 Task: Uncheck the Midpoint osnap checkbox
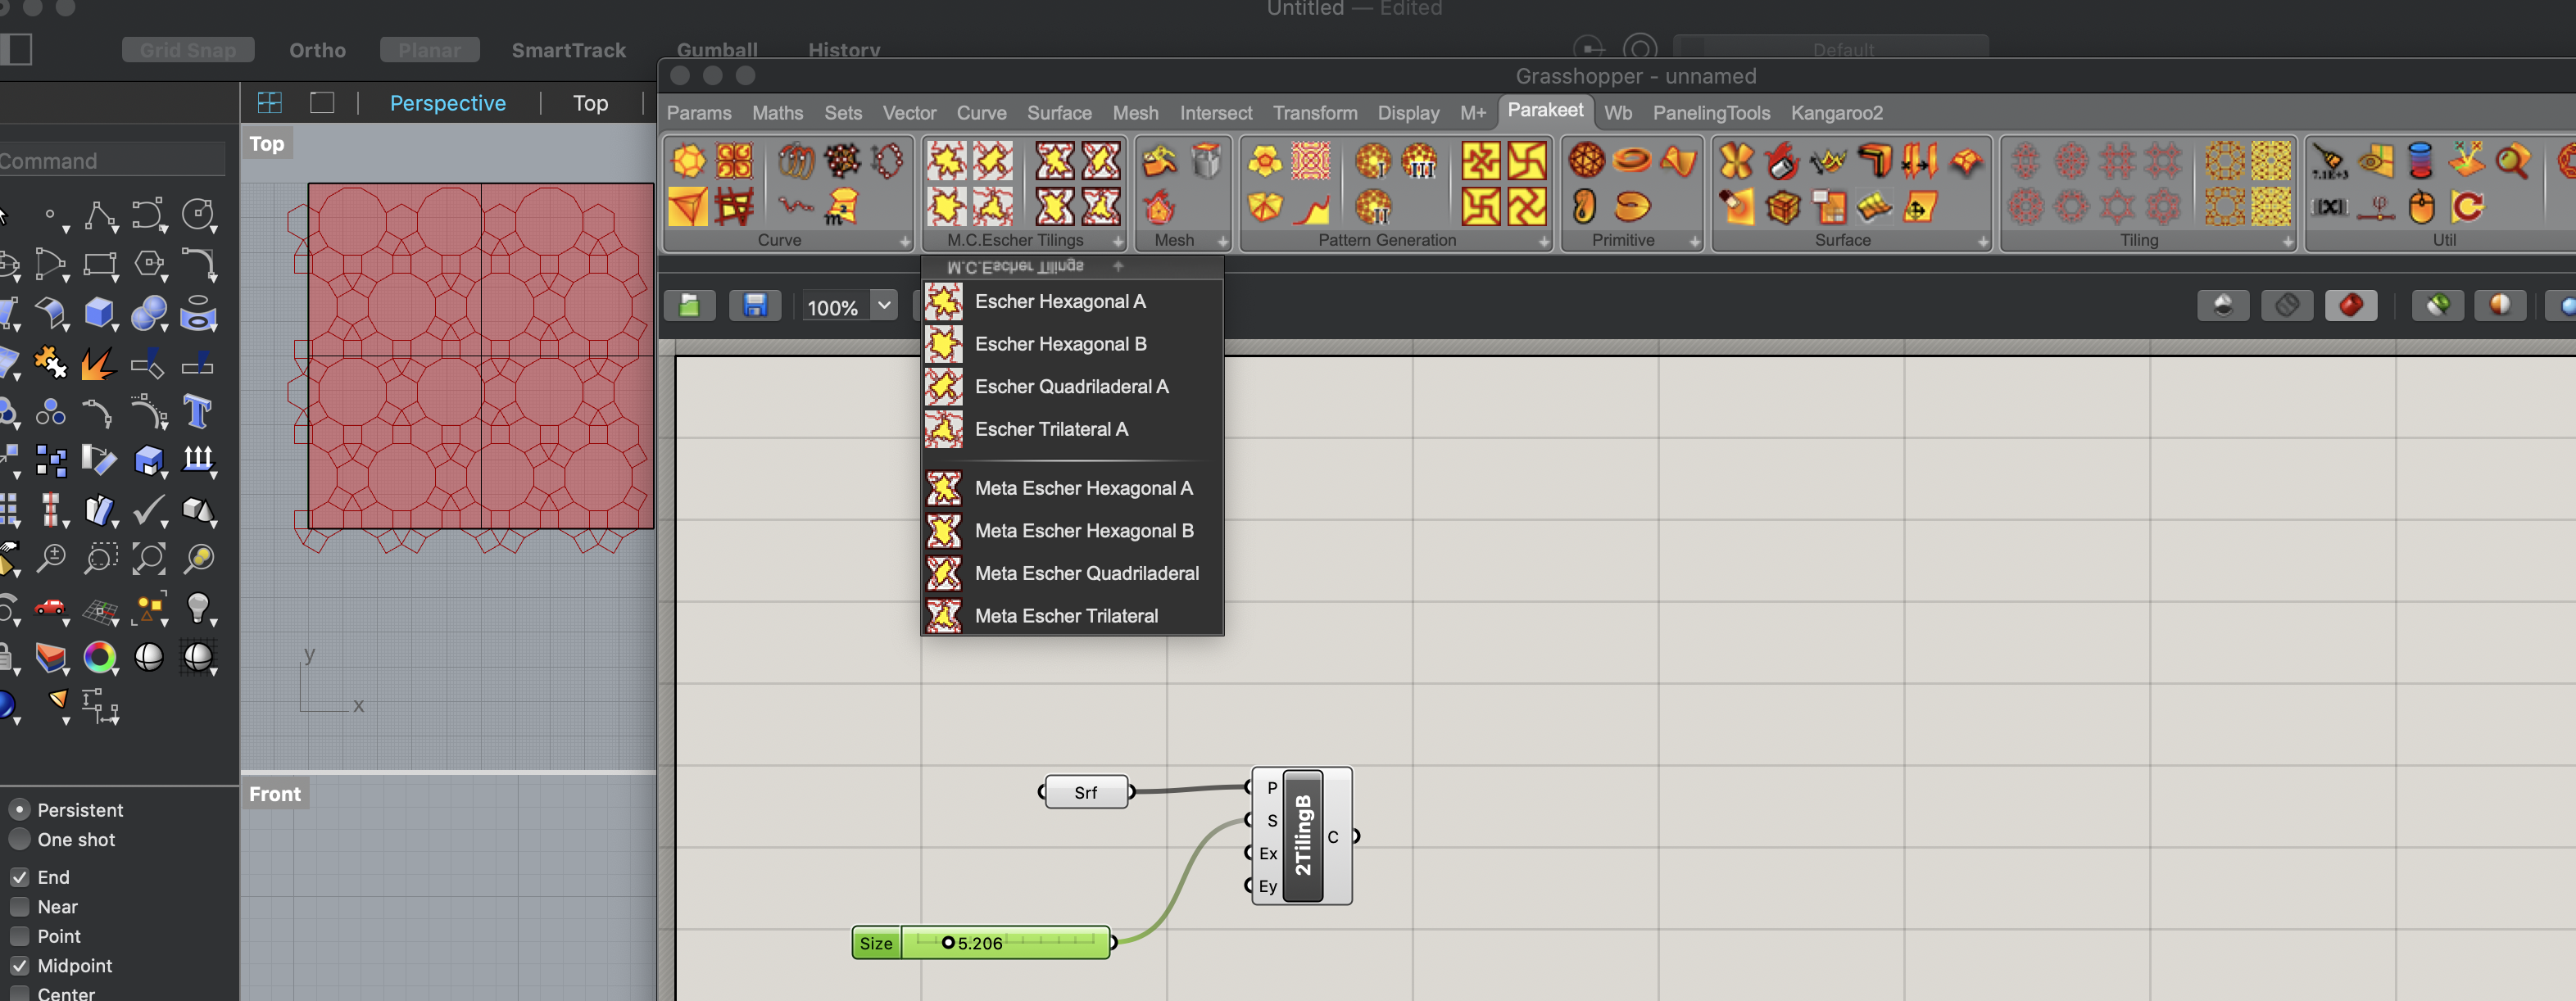point(20,965)
